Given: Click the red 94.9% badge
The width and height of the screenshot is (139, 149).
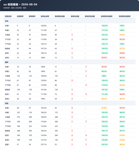Looking at the screenshot, I should pyautogui.click(x=122, y=94).
